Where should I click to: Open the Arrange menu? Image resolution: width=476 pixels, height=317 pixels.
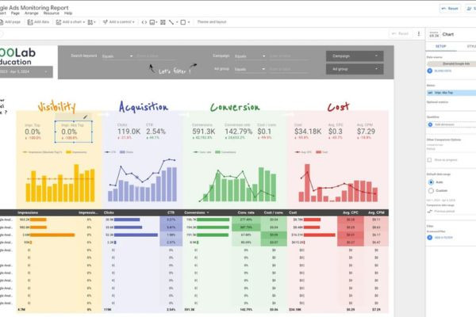pyautogui.click(x=32, y=13)
